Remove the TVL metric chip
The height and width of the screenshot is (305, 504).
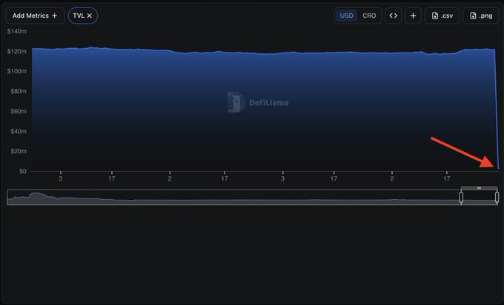coord(90,16)
